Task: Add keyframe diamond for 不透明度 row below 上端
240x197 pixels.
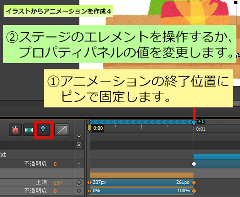Action: pos(79,191)
